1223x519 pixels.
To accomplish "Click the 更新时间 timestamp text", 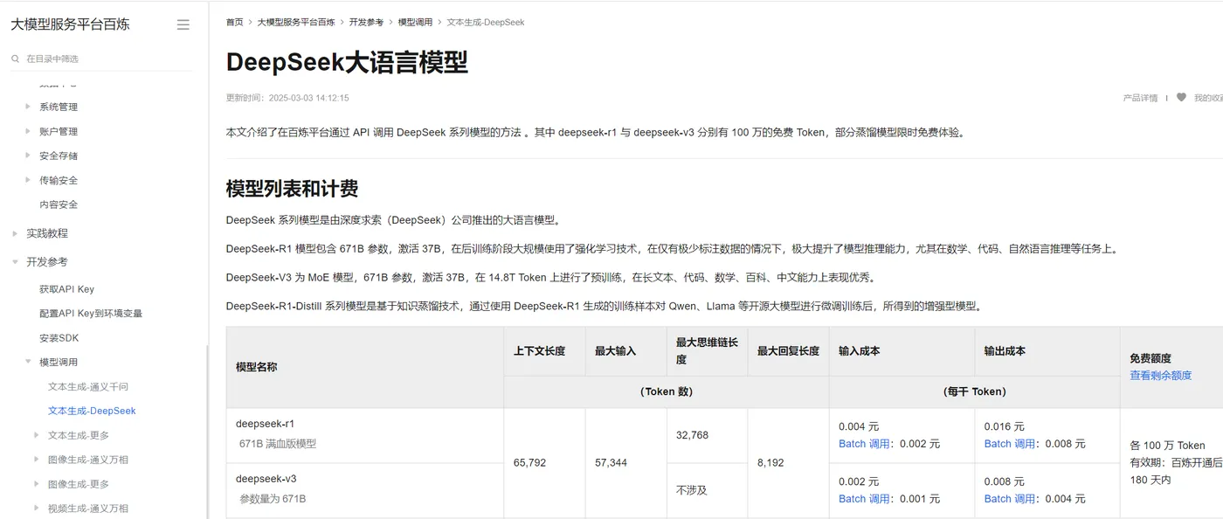I will click(287, 98).
